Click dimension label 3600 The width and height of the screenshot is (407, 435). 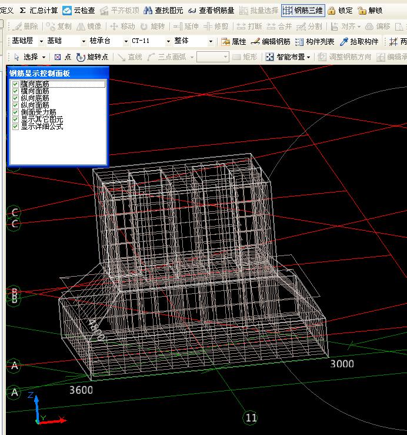pyautogui.click(x=81, y=390)
